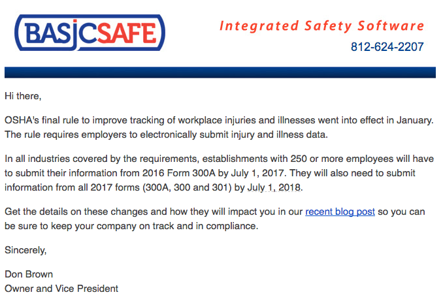443x301 pixels.
Task: Click the phrase "Get the details"
Action: coord(34,212)
